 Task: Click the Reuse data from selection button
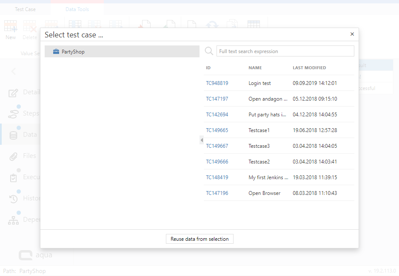tap(199, 239)
